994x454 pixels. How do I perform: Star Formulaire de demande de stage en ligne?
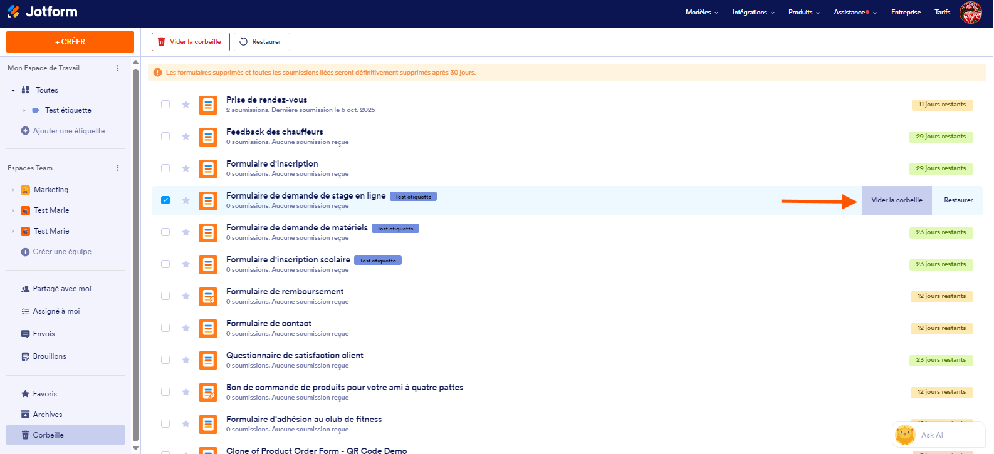pyautogui.click(x=186, y=200)
